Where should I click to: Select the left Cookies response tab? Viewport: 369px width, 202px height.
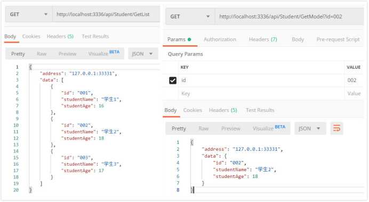pyautogui.click(x=31, y=36)
